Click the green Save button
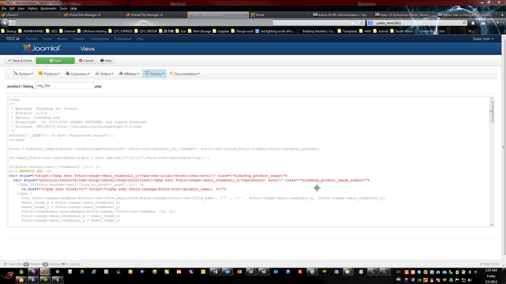 [x=55, y=60]
